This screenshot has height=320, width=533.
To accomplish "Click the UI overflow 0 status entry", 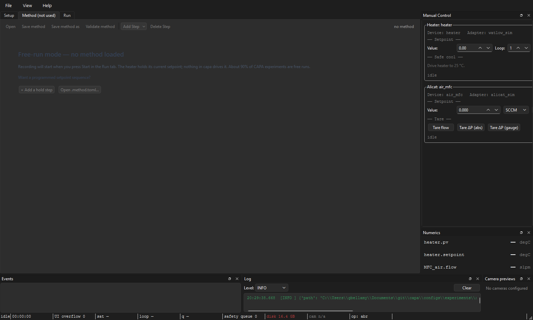I will coord(70,317).
